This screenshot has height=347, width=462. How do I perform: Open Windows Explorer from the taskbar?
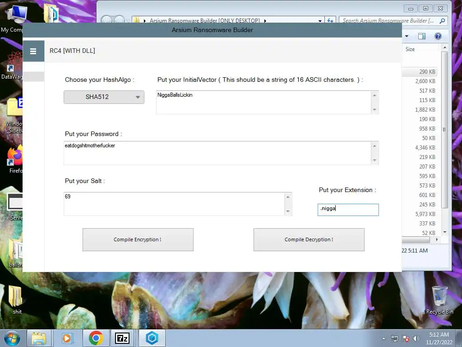point(39,338)
